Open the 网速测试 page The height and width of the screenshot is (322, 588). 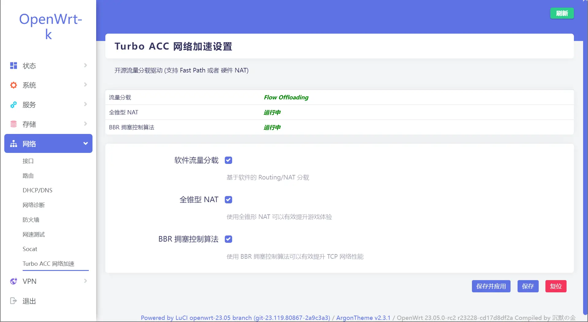34,234
